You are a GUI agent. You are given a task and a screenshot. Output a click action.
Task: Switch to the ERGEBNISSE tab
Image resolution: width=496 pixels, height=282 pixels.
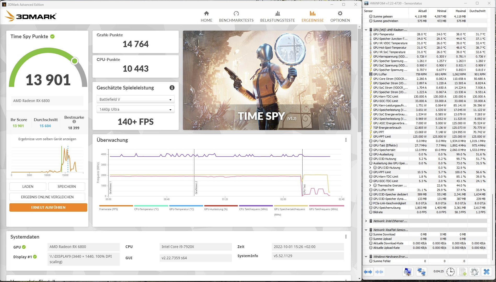pos(313,17)
